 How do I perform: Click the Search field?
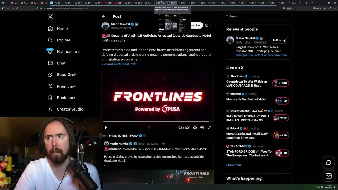coord(257,16)
